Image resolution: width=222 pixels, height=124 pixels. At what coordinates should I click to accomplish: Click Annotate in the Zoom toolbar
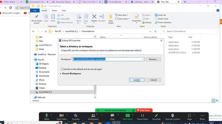(156, 117)
